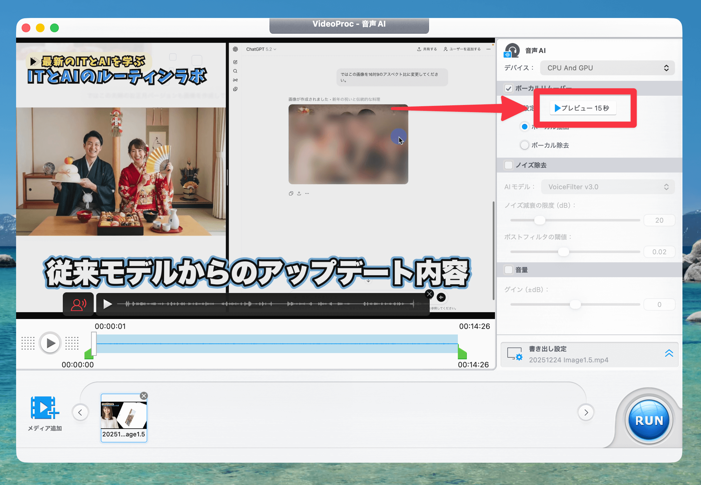The width and height of the screenshot is (701, 485).
Task: Click the プレビュー 15秒 button
Action: [583, 108]
